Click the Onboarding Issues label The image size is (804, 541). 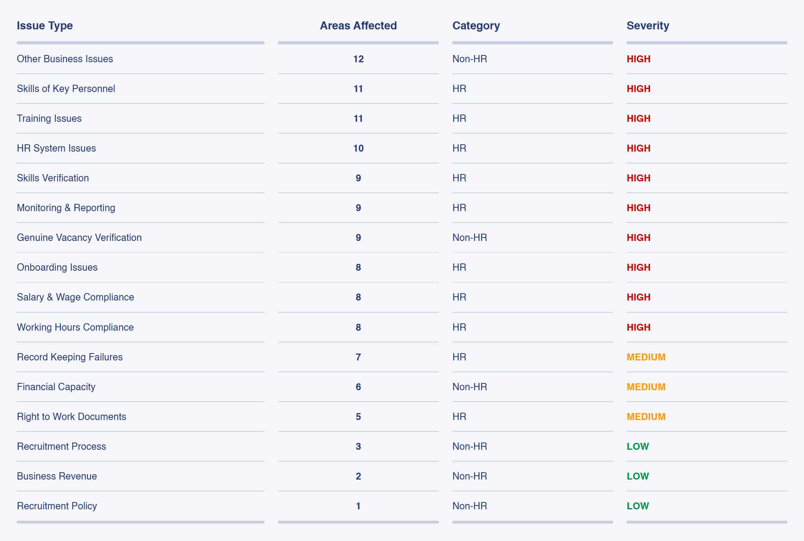[57, 267]
